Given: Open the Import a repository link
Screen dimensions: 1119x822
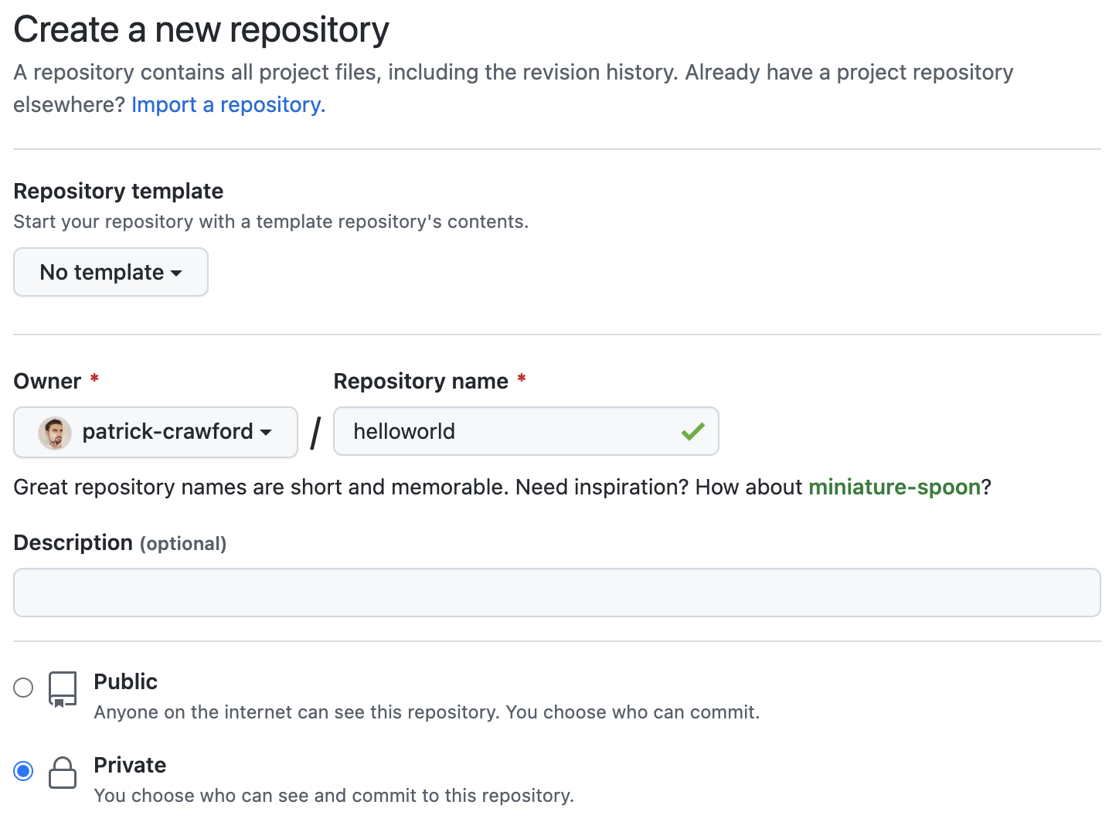Looking at the screenshot, I should (226, 104).
